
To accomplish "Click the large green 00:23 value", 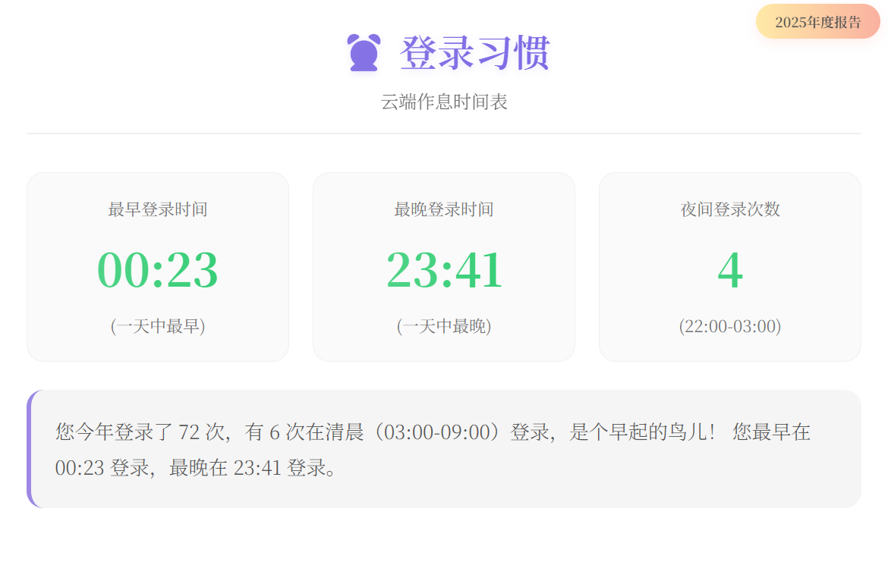I will pos(158,270).
